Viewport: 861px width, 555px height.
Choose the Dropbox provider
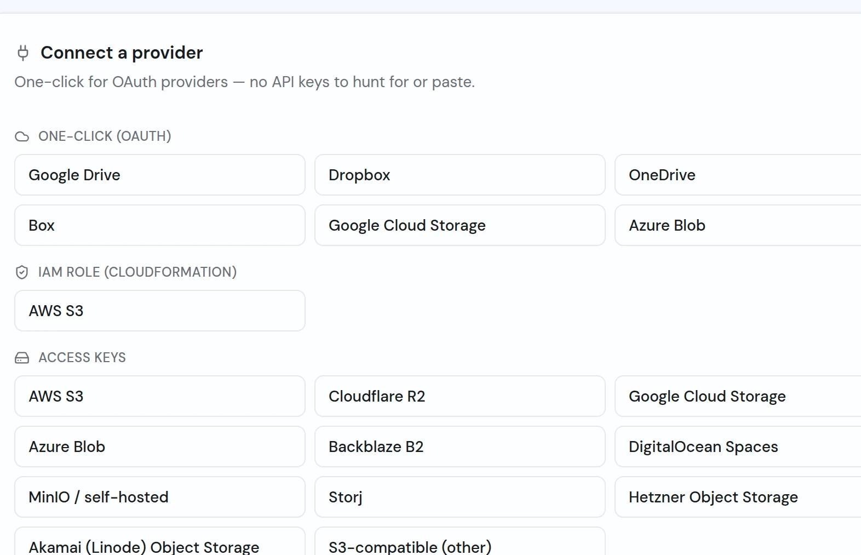460,175
